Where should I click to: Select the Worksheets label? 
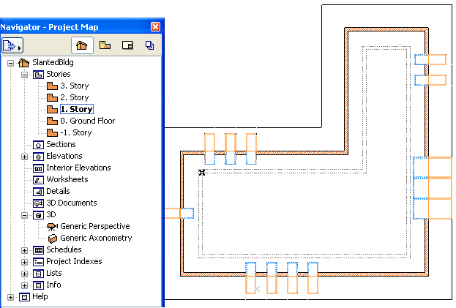[67, 179]
